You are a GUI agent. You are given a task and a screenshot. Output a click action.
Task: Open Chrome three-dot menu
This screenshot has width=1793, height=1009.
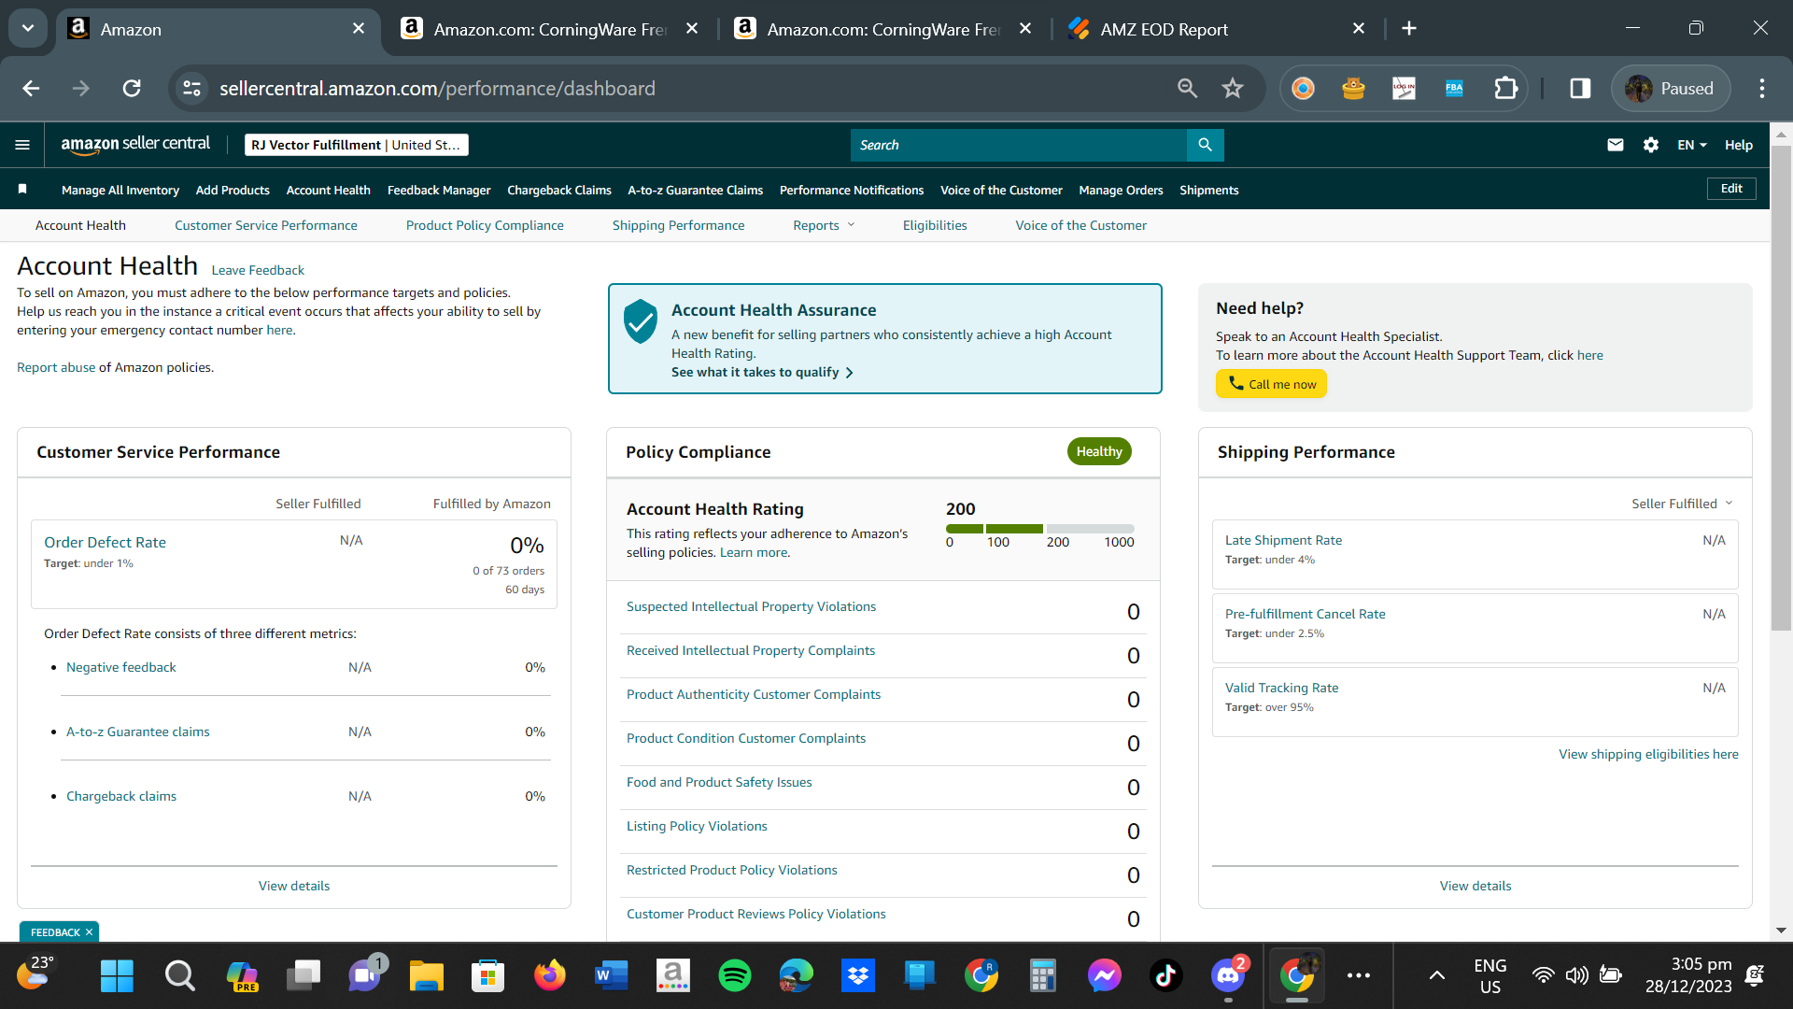(x=1762, y=88)
